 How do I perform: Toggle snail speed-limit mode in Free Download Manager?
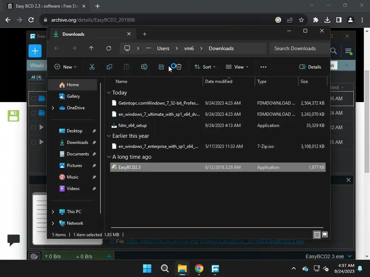click(34, 256)
